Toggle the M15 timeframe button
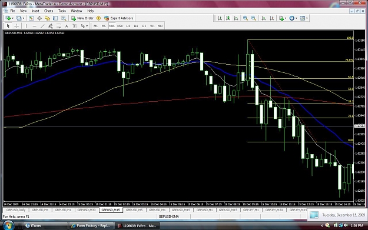 pos(112,26)
